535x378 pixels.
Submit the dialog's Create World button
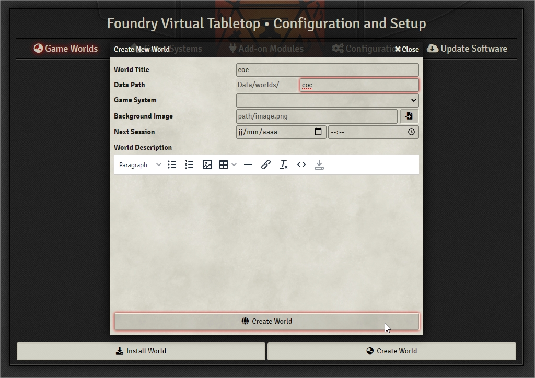click(x=267, y=322)
